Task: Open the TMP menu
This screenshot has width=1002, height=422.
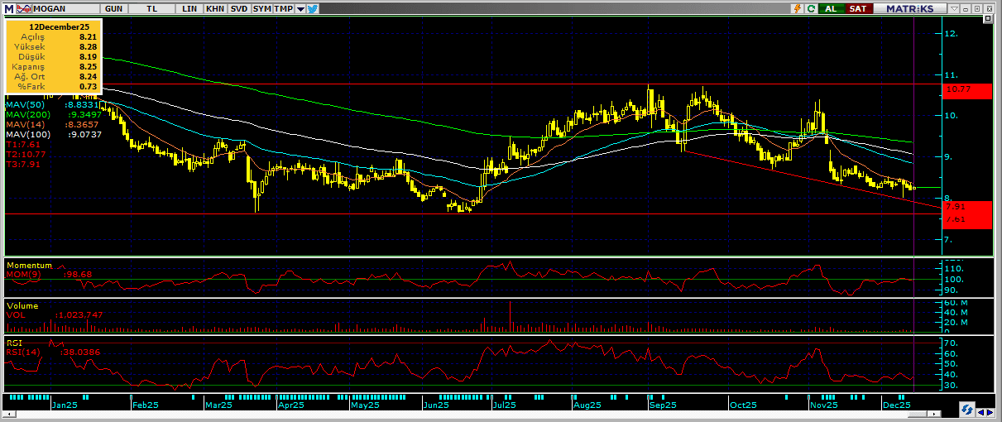Action: [284, 8]
